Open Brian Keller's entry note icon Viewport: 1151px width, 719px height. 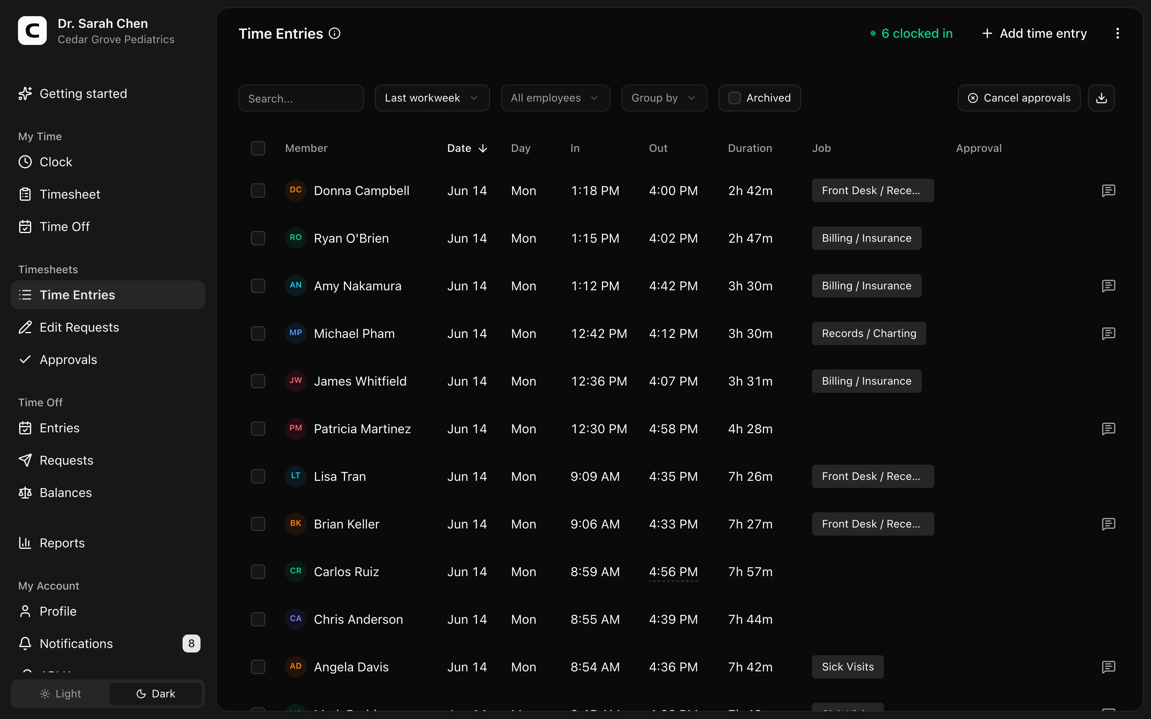(1108, 524)
